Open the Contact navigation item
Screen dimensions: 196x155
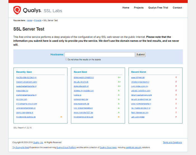(177, 8)
